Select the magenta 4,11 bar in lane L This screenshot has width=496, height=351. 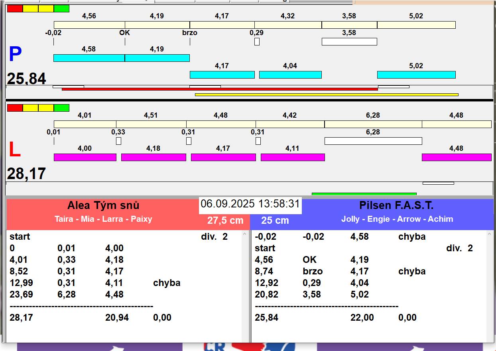coord(293,157)
